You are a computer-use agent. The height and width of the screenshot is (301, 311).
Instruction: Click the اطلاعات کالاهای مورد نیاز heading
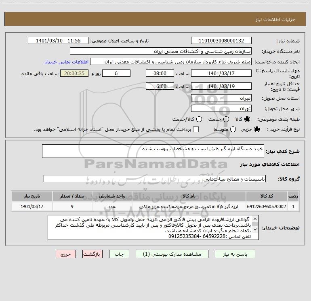[270, 164]
